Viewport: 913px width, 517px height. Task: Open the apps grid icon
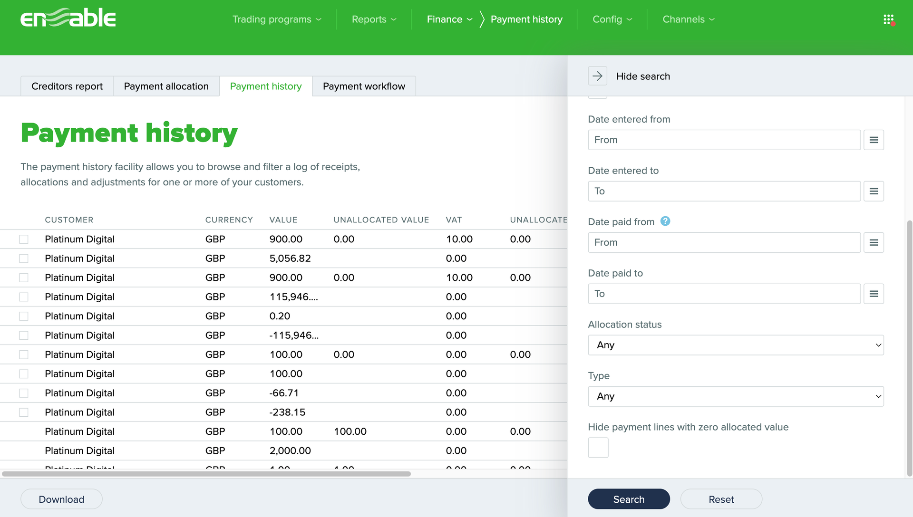tap(888, 19)
